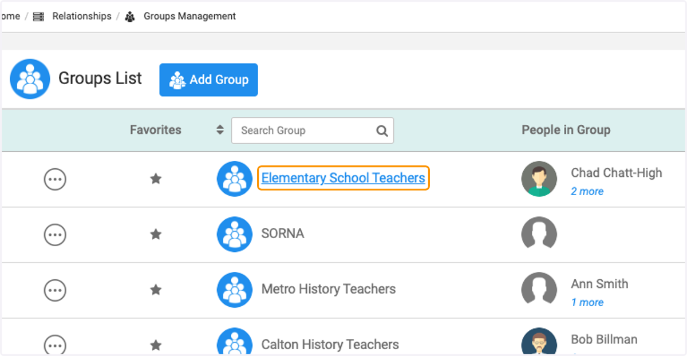Screen dimensions: 687x356
Task: Open options menu for Elementary School Teachers row
Action: pyautogui.click(x=55, y=179)
